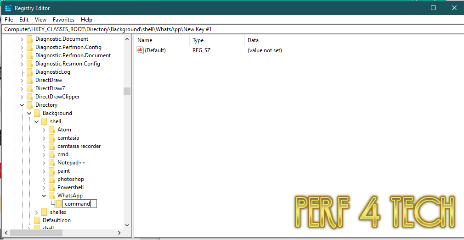Click the (value not set) data cell

coord(265,50)
